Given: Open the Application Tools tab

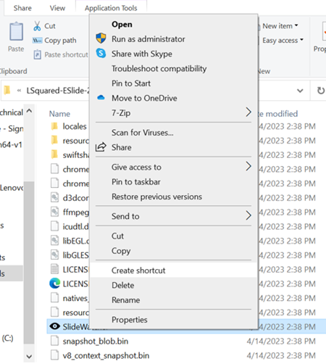Looking at the screenshot, I should coord(111,8).
